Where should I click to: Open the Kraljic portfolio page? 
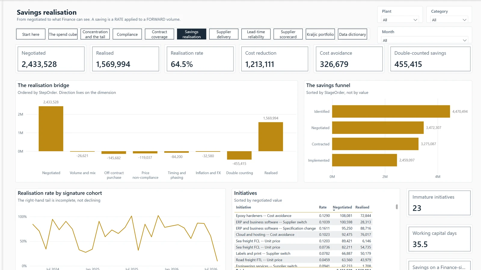320,34
